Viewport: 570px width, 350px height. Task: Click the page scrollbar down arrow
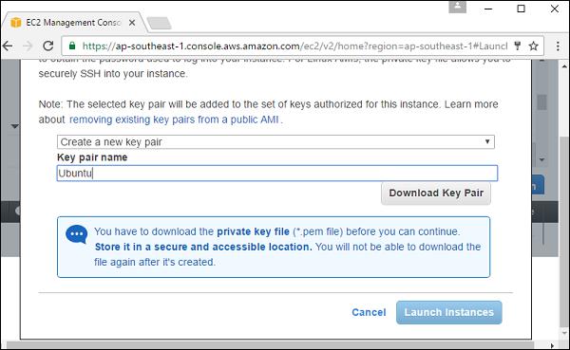click(x=564, y=333)
